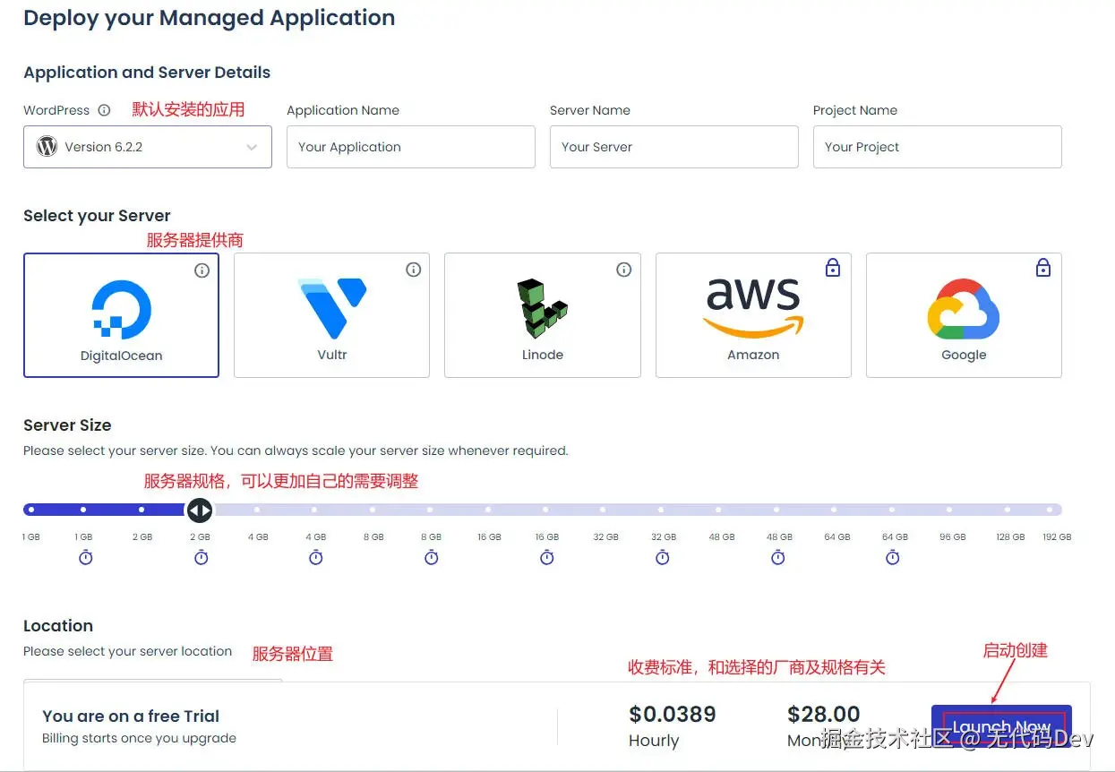Click the Launch Now button

[1001, 727]
